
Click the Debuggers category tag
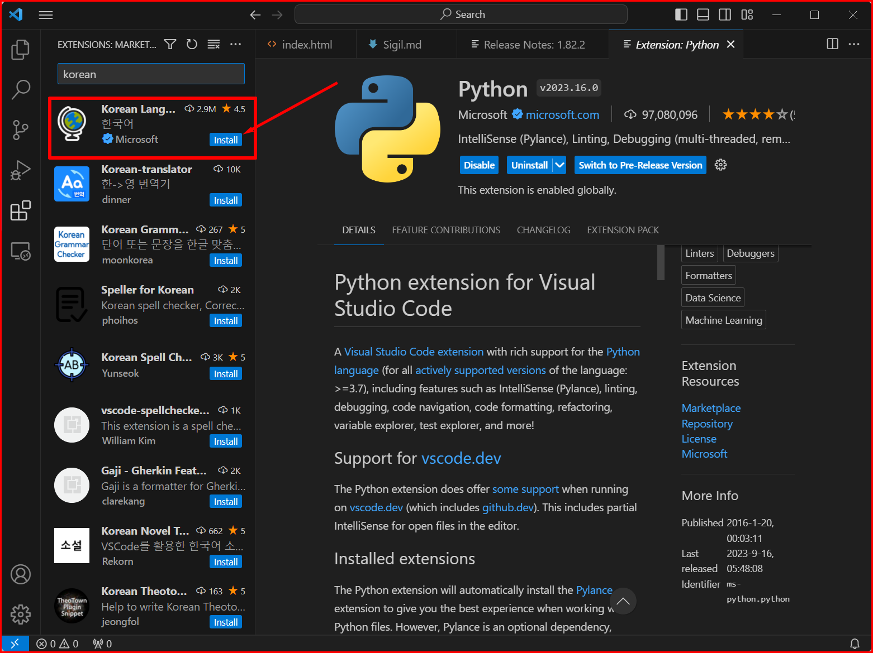(x=751, y=253)
